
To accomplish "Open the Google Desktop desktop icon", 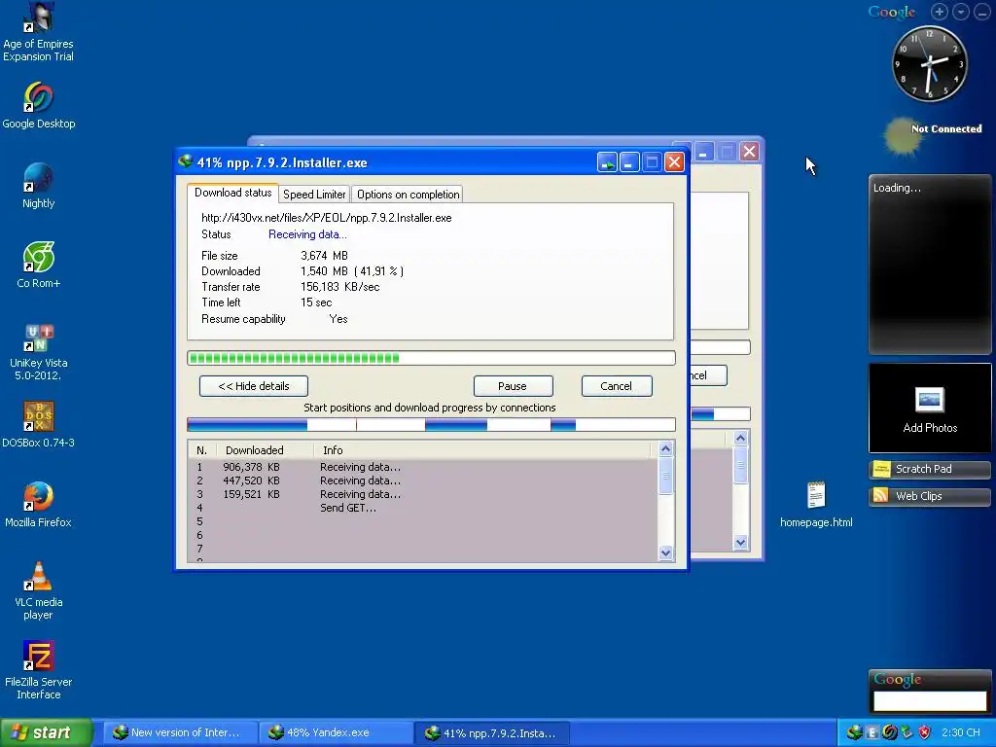I will (x=38, y=96).
